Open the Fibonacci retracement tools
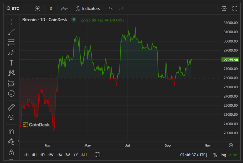243x163 pixels. click(x=11, y=42)
